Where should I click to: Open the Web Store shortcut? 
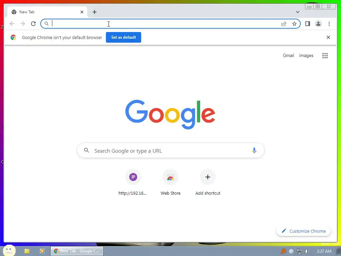(170, 183)
